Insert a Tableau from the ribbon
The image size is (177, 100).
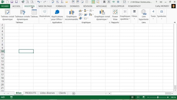[34, 14]
